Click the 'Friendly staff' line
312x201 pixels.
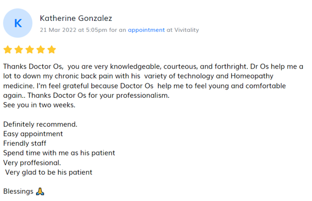tap(25, 143)
